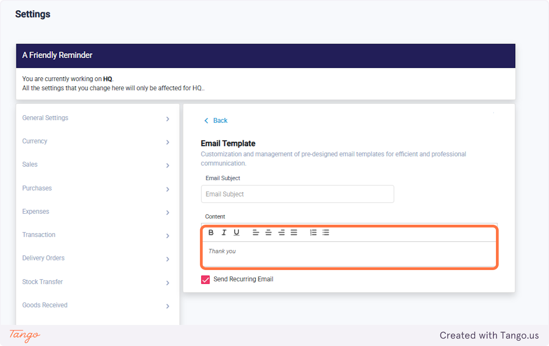Image resolution: width=549 pixels, height=346 pixels.
Task: Insert bulleted list in content
Action: [326, 232]
